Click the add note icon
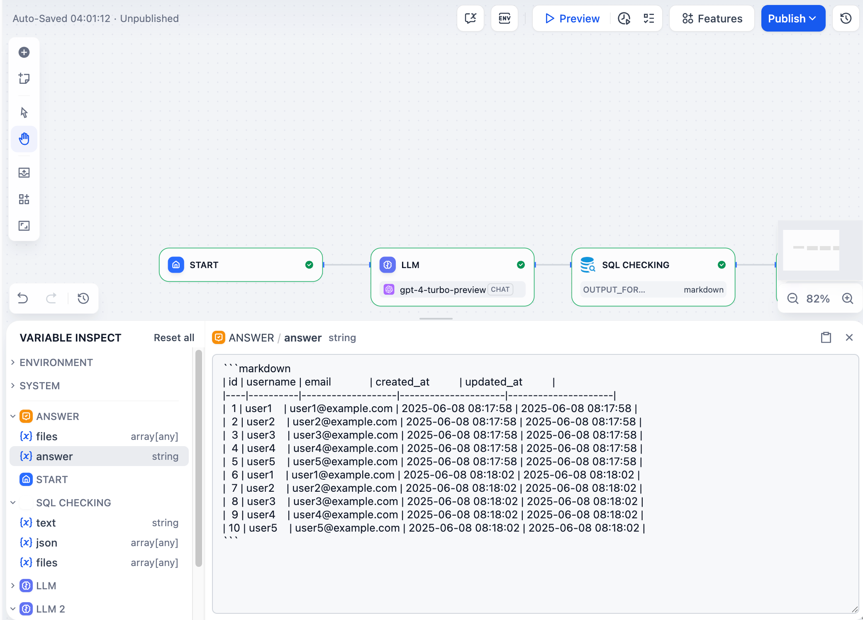Screen dimensions: 863x620 [x=24, y=78]
